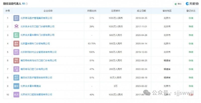Select 存续 status in 北京朝阳时代 row
Image resolution: width=201 pixels, height=103 pixels.
pyautogui.click(x=191, y=52)
